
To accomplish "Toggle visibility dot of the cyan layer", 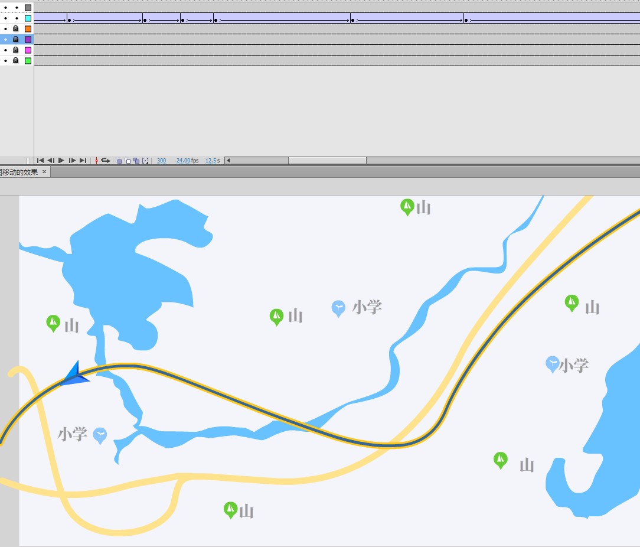I will click(5, 18).
